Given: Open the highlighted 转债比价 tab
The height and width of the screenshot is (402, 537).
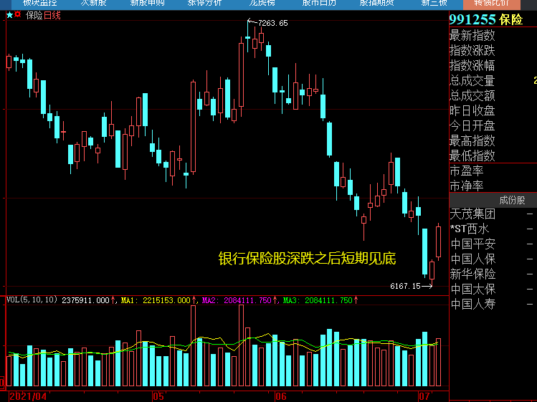Looking at the screenshot, I should tap(491, 4).
